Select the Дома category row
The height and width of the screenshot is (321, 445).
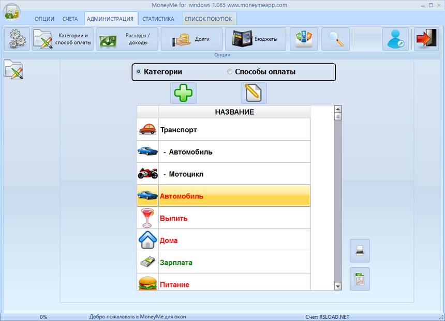[224, 240]
